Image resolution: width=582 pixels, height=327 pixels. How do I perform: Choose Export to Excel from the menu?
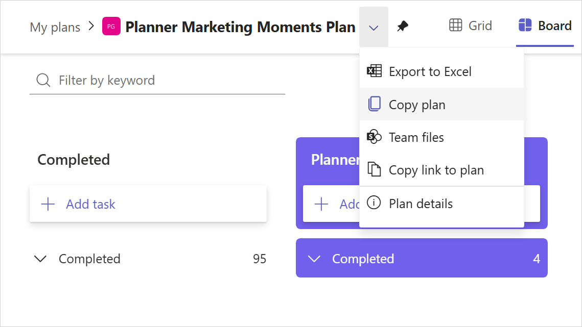pos(430,71)
